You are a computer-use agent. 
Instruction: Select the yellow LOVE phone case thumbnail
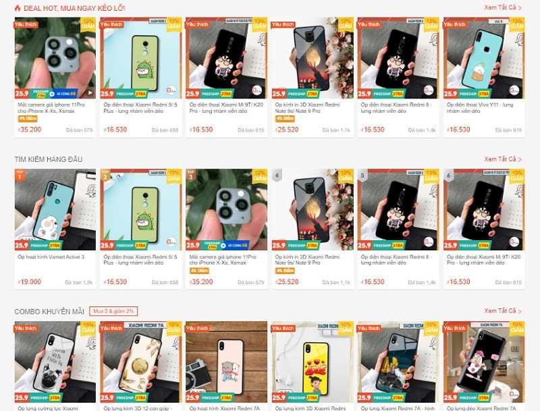coord(313,362)
